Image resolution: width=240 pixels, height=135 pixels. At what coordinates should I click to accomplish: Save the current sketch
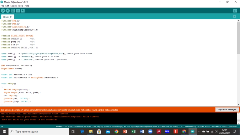coord(23,11)
